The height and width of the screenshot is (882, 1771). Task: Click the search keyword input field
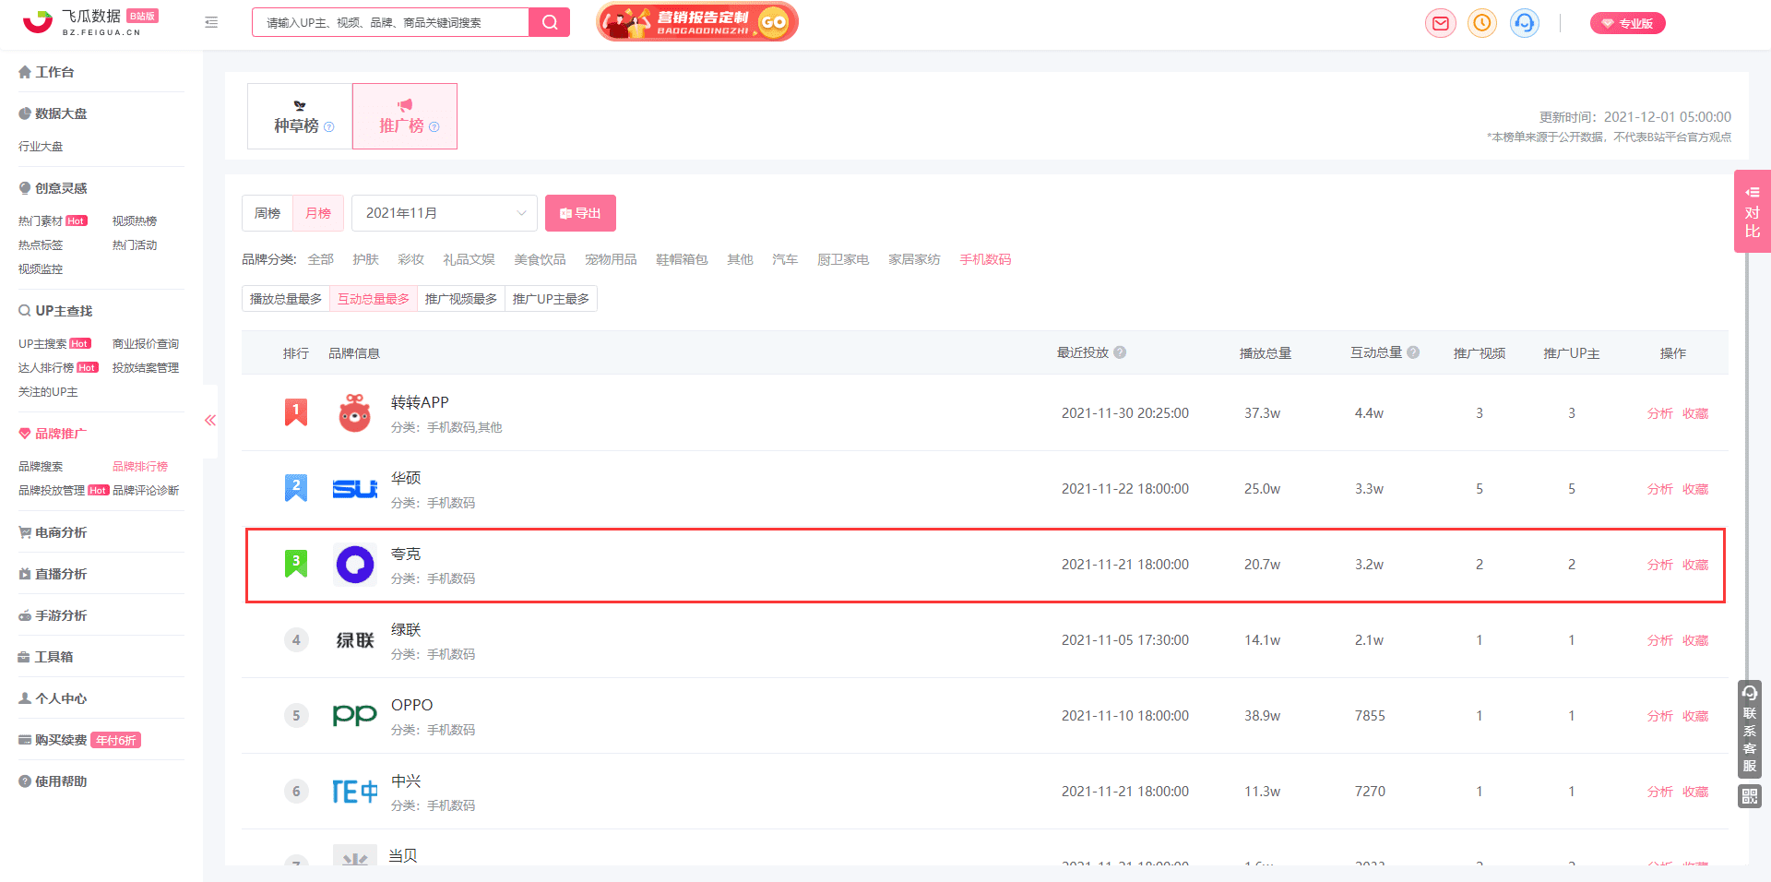pos(390,22)
